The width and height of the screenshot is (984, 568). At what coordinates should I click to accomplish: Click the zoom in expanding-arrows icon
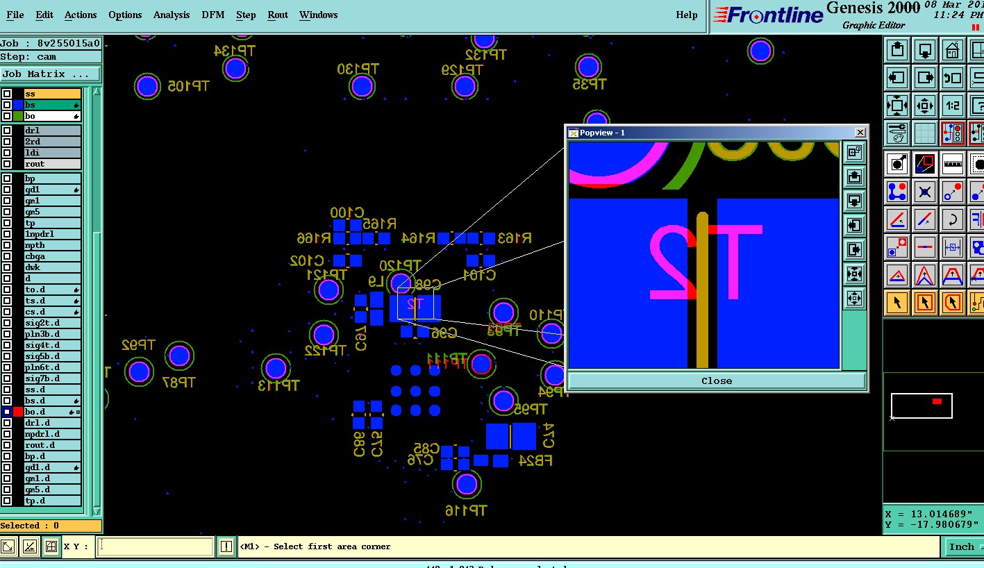tap(897, 106)
